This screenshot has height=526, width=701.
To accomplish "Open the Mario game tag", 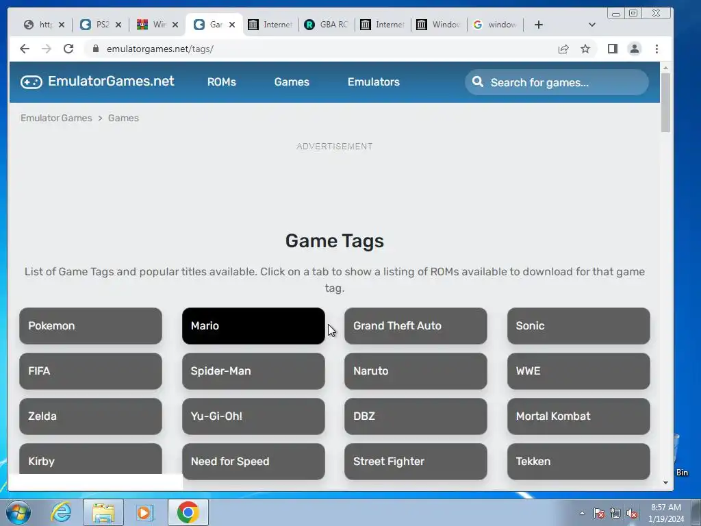I will coord(253,326).
